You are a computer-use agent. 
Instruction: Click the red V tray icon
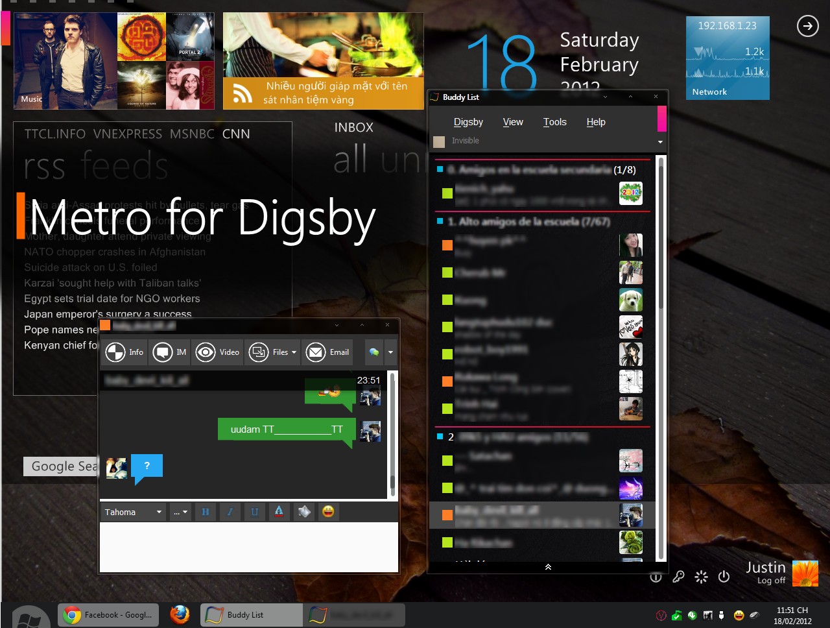[661, 615]
